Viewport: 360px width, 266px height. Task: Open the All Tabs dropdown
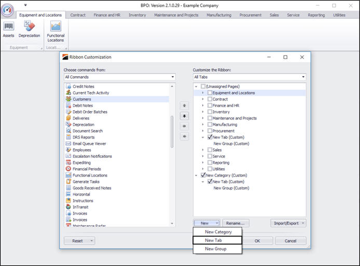[303, 77]
